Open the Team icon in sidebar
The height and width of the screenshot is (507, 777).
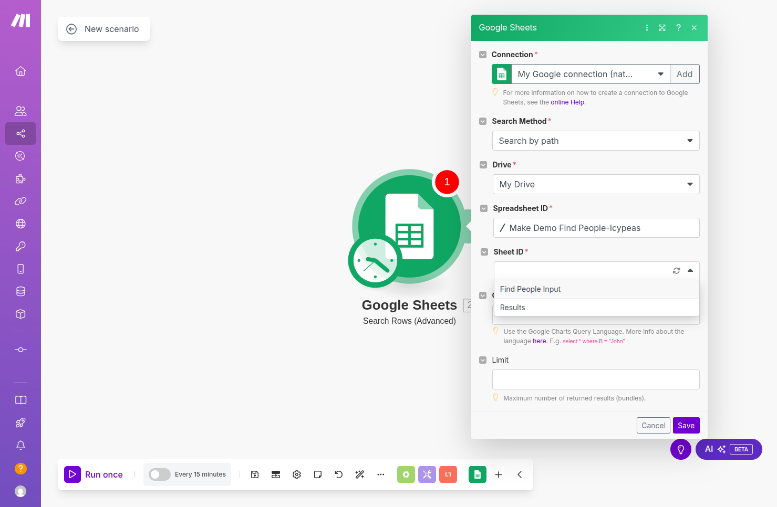(x=20, y=111)
